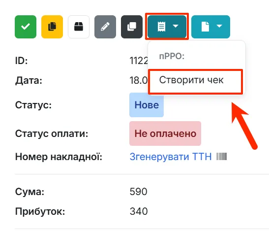Screen dimensions: 269x232
Task: Click the Номер накладної label
Action: (x=59, y=157)
